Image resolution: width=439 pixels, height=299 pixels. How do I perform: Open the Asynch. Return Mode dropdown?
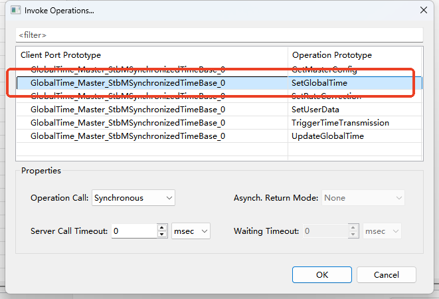(x=363, y=197)
